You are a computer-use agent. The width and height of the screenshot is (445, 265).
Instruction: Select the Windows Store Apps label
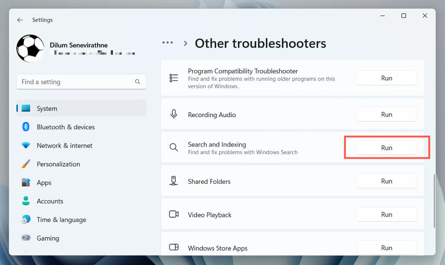point(218,248)
